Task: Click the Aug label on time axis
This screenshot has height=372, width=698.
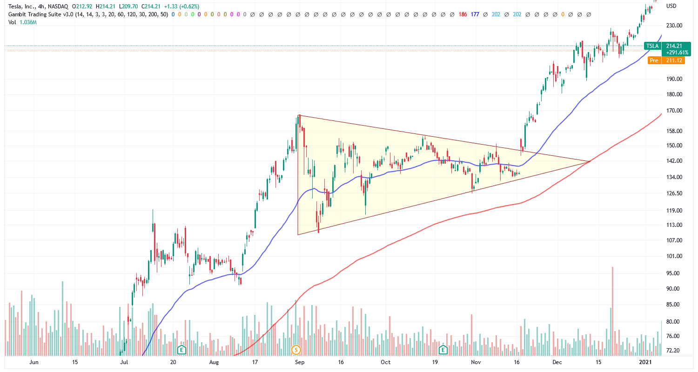Action: point(214,362)
